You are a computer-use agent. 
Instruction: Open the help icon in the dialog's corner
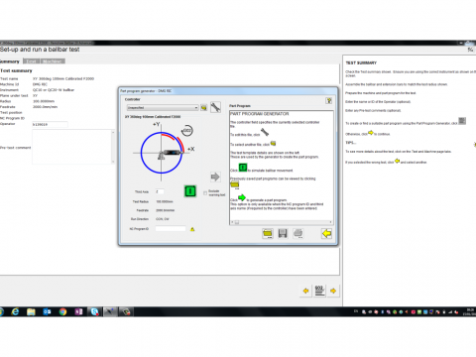coord(328,101)
